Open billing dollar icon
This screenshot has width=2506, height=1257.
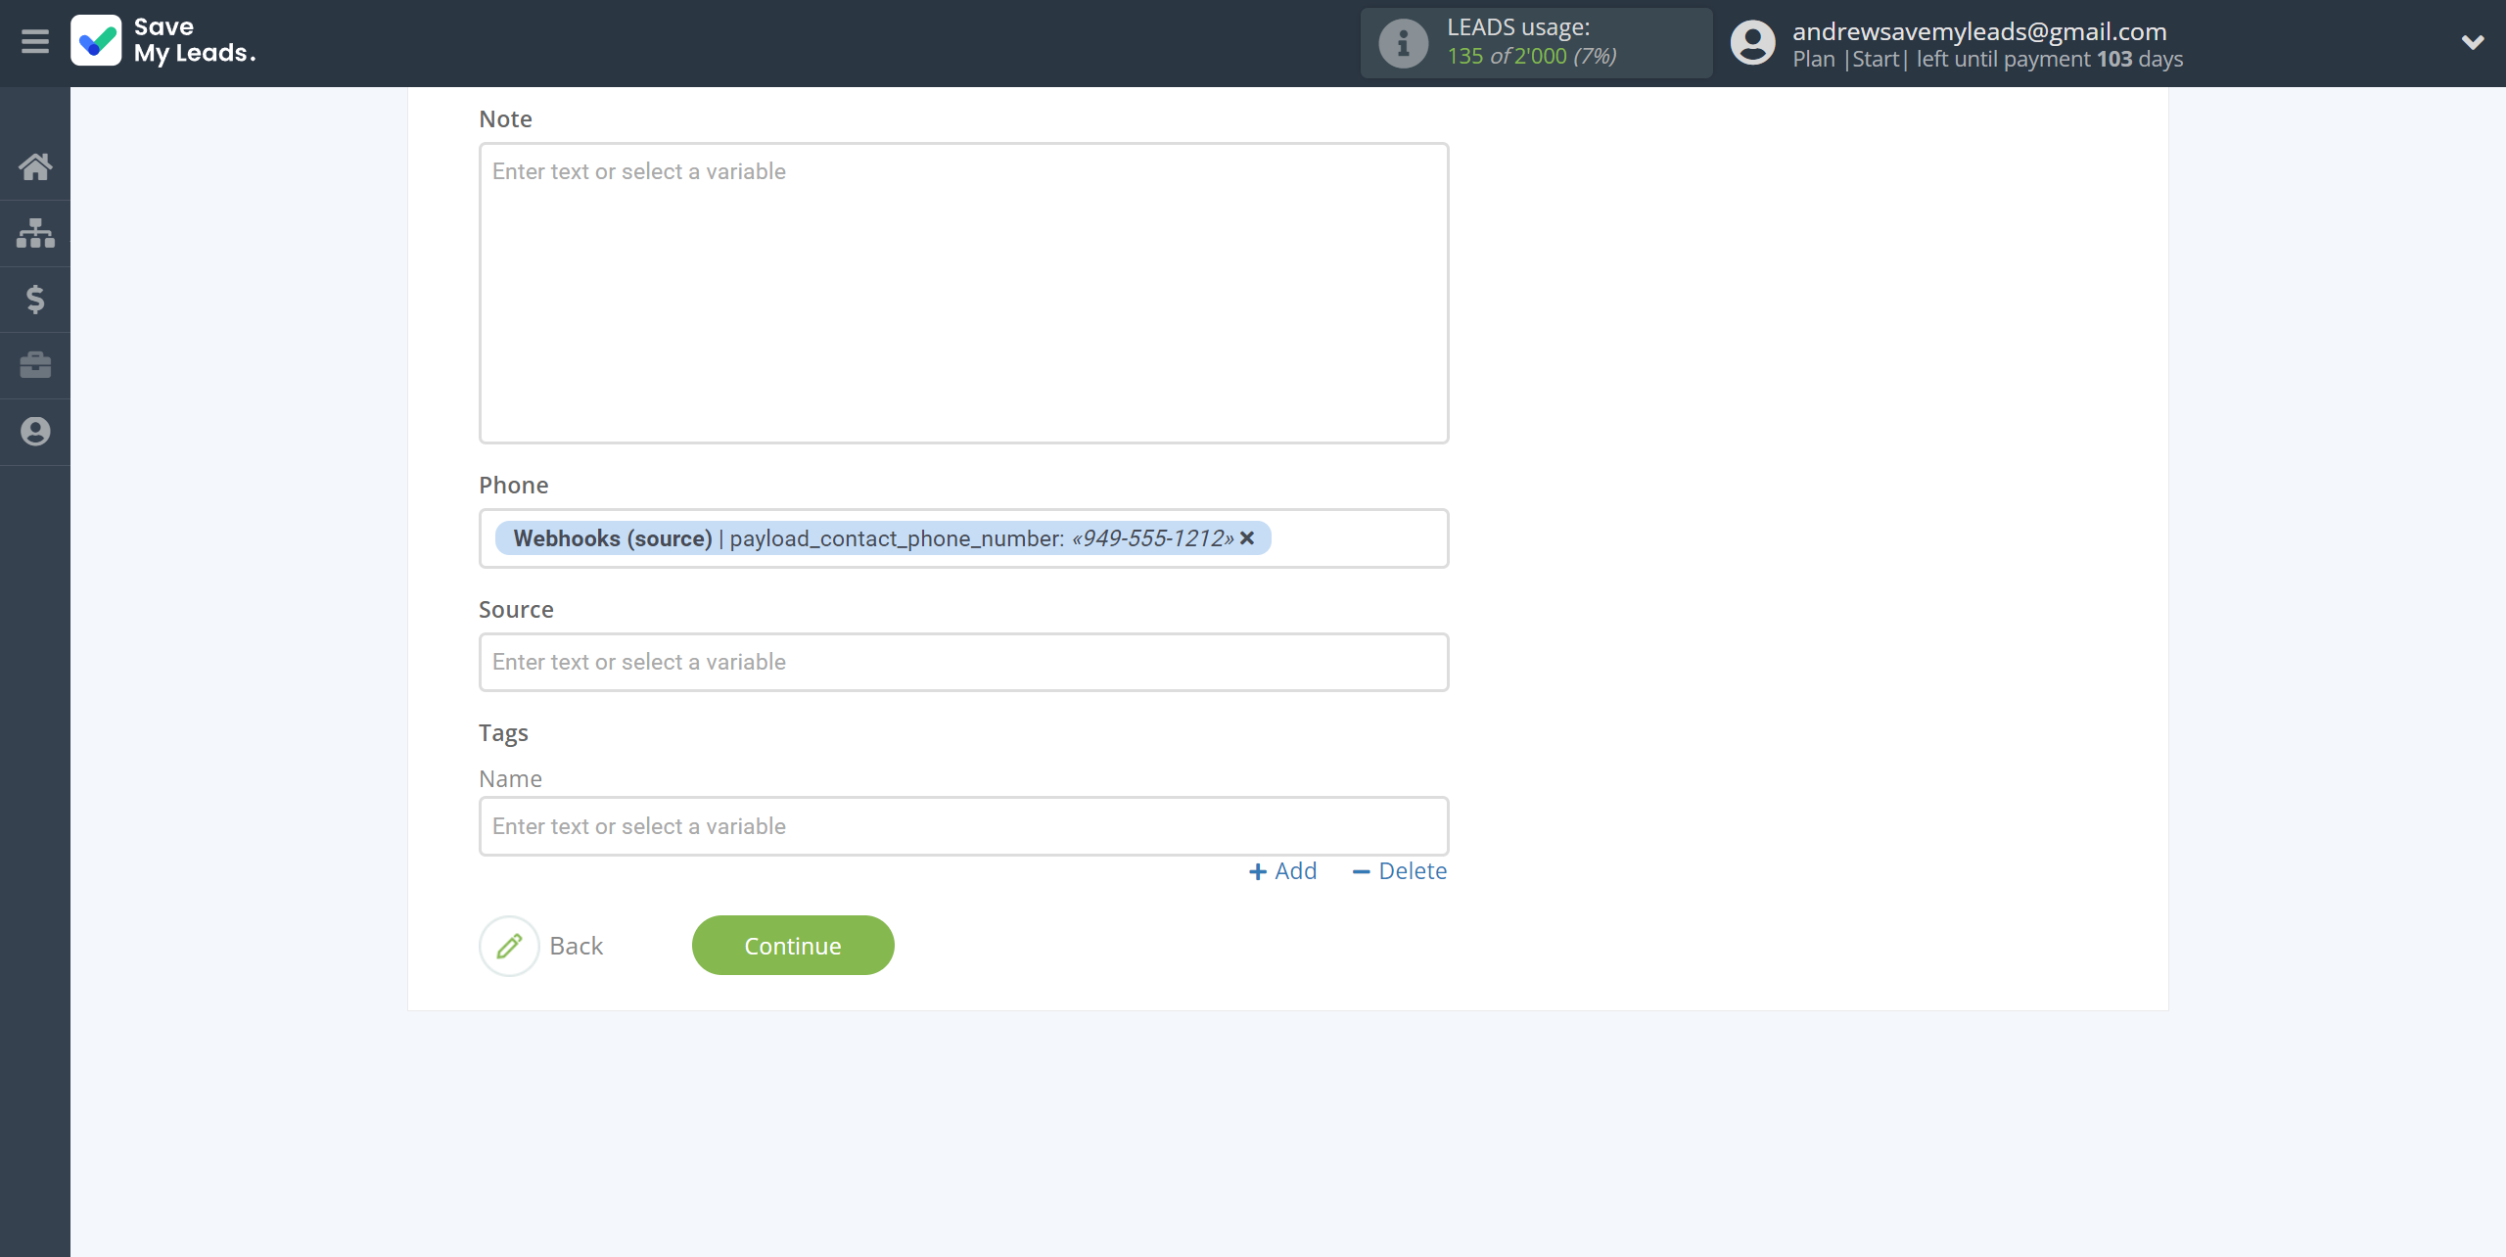click(x=35, y=299)
